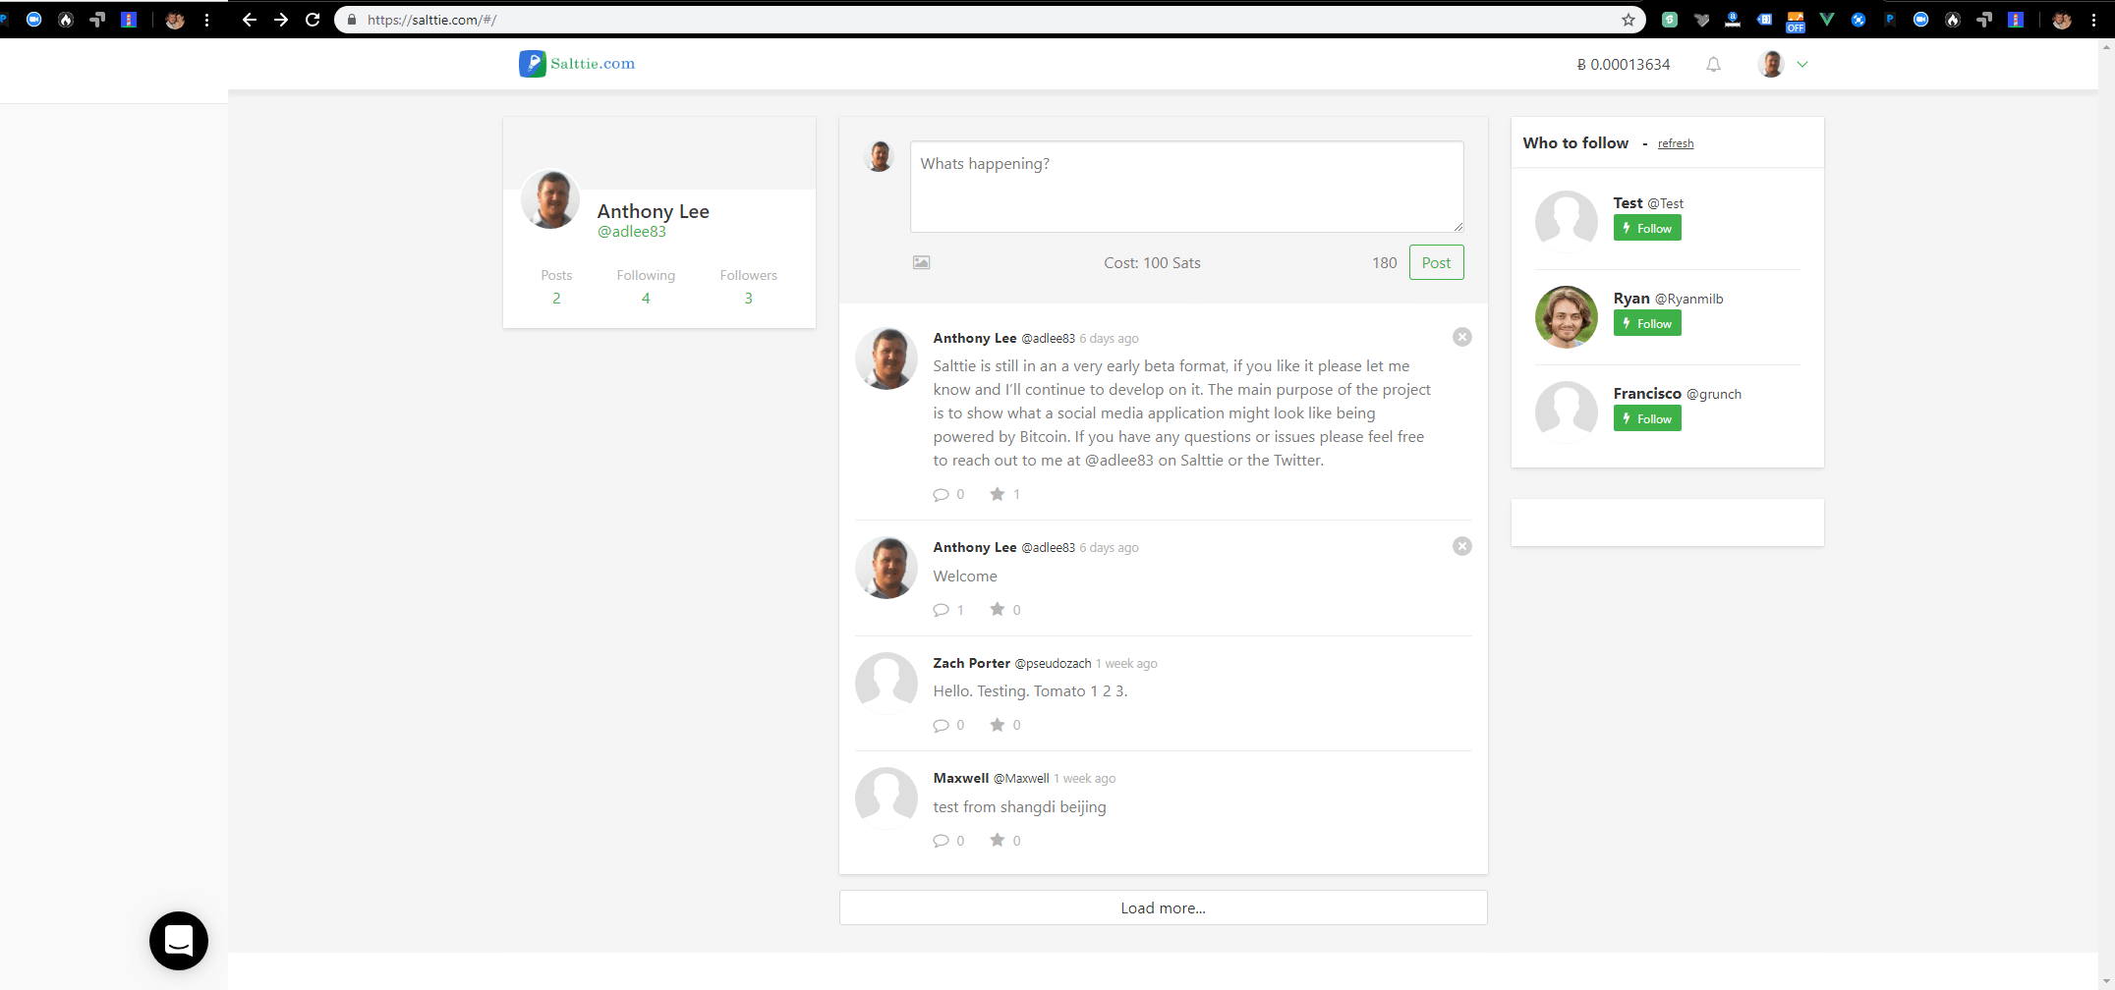Screen dimensions: 2115x990
Task: Click the salttie.com URL in address bar
Action: pos(432,20)
